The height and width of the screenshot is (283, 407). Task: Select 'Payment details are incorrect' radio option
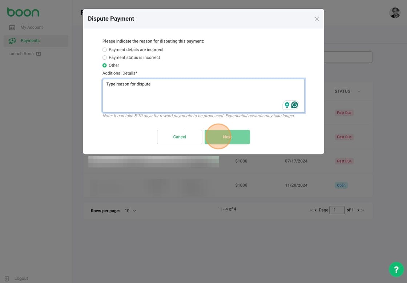coord(104,49)
